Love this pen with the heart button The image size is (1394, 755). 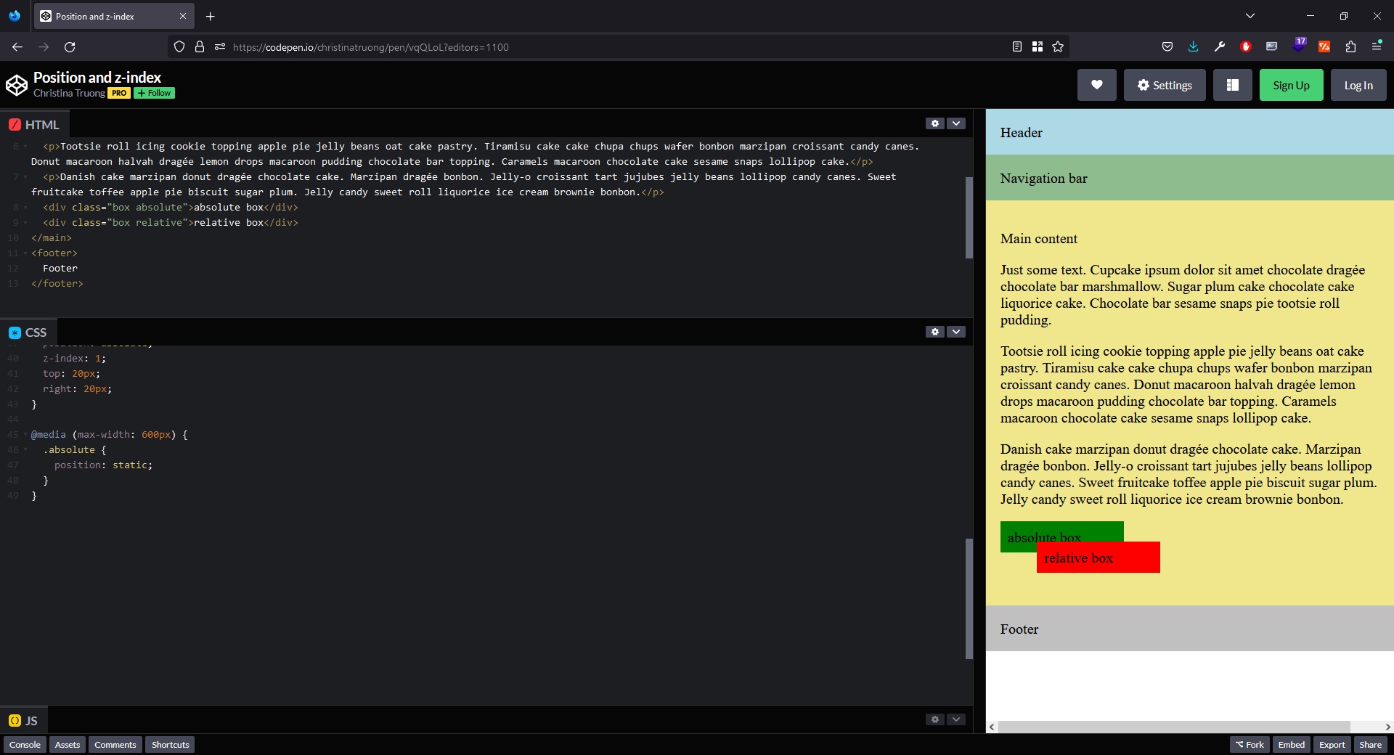[x=1096, y=85]
